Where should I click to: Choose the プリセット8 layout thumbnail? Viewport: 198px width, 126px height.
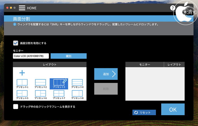[77, 93]
